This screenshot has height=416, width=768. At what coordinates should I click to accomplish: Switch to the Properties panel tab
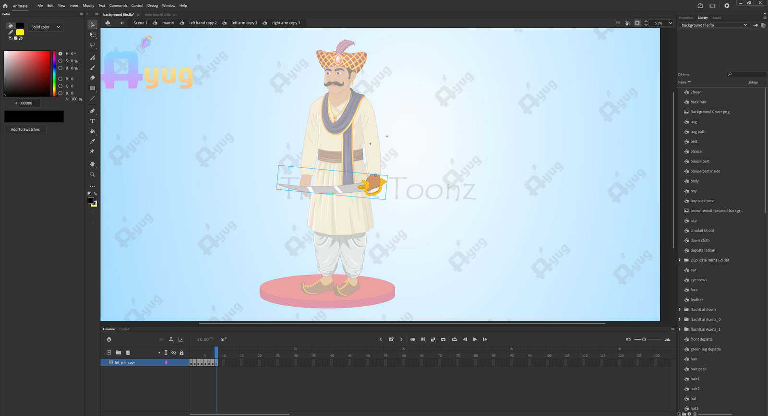(685, 18)
